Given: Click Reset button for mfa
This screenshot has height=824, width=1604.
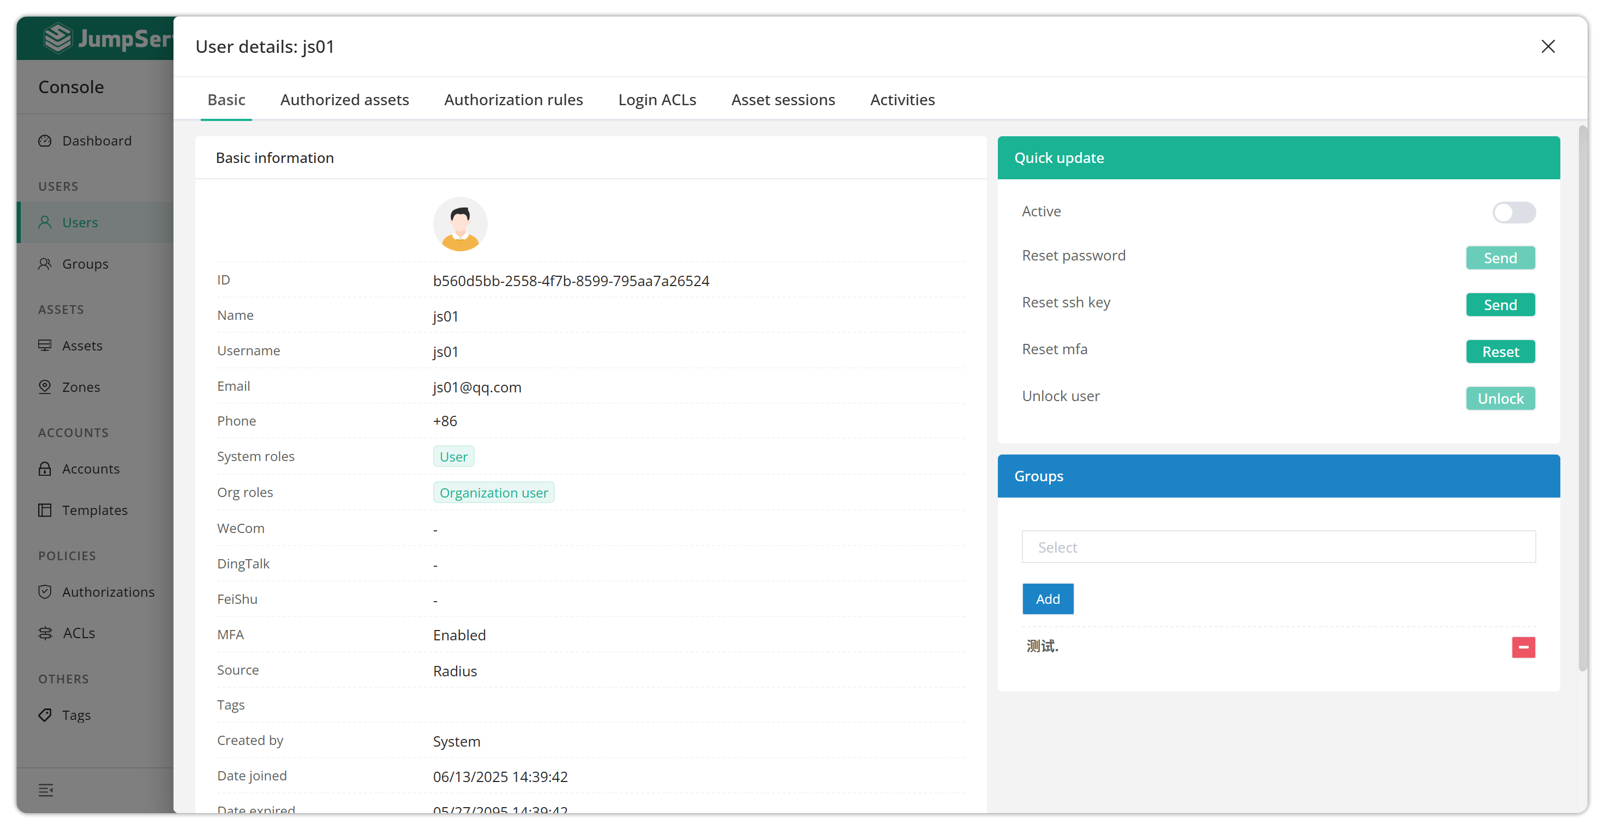Looking at the screenshot, I should click(1500, 352).
